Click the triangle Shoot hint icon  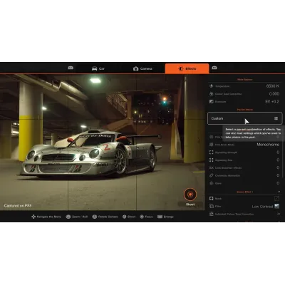point(124,217)
